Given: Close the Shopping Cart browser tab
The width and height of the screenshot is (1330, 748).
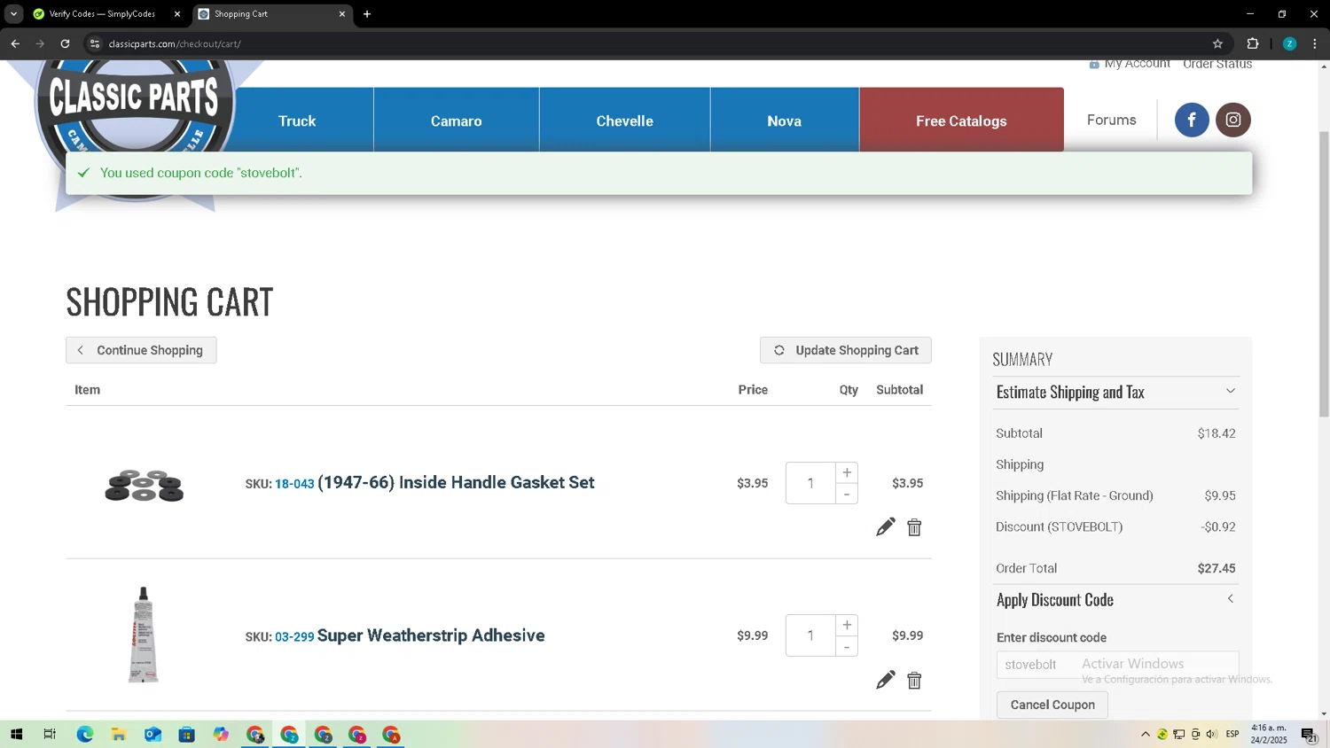Looking at the screenshot, I should (342, 14).
